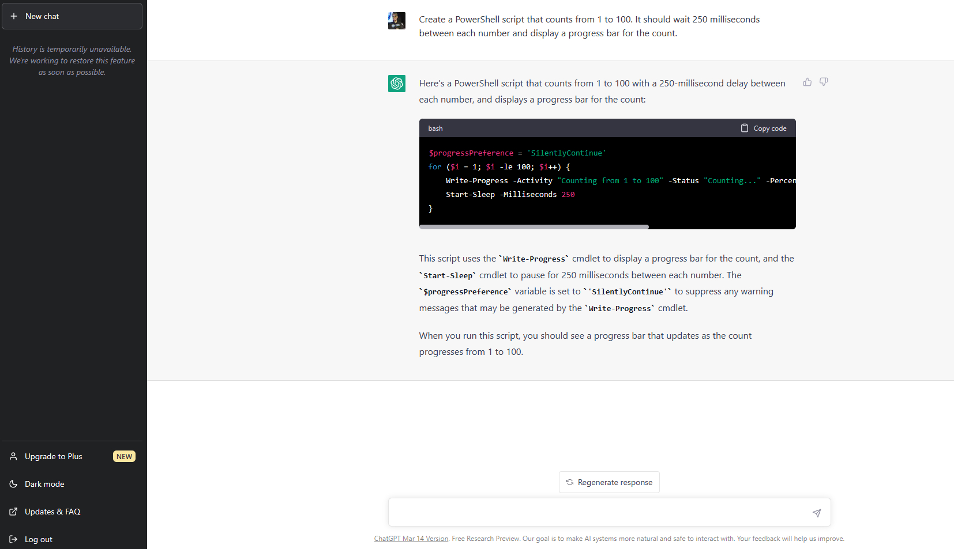Screen dimensions: 954x549
Task: Click the message input field at the bottom
Action: point(600,512)
